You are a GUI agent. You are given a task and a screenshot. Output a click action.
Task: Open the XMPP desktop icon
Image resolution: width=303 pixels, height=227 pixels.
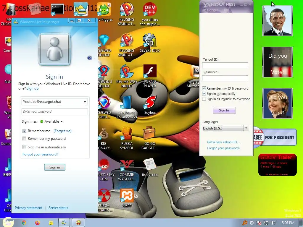coord(127,195)
